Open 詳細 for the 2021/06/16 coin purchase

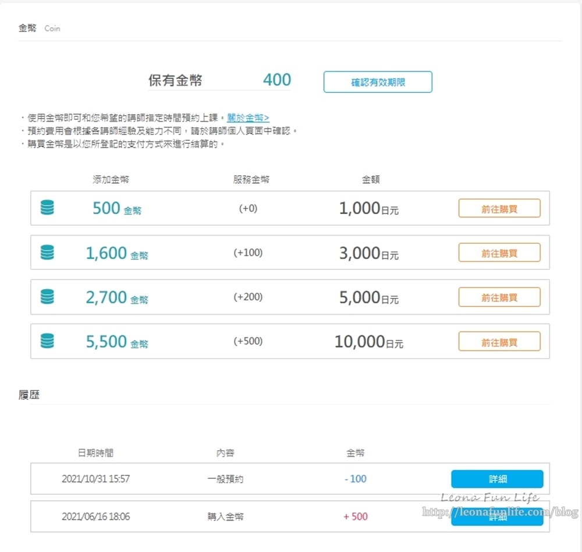pos(497,517)
